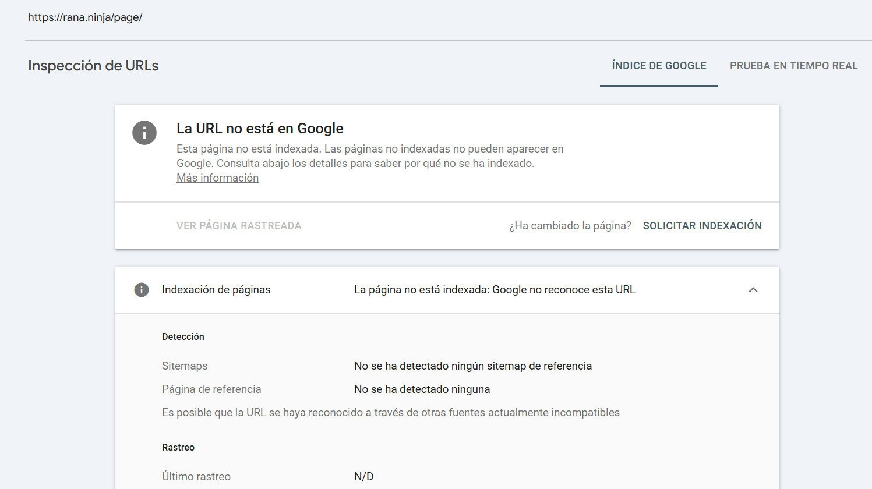Click the info icon next to 'Indexación de páginas'

point(142,289)
